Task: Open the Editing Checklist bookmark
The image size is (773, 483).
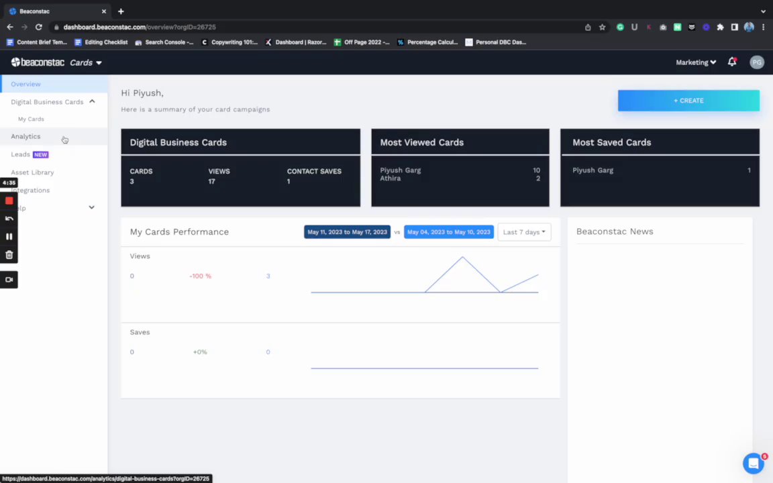Action: [101, 42]
